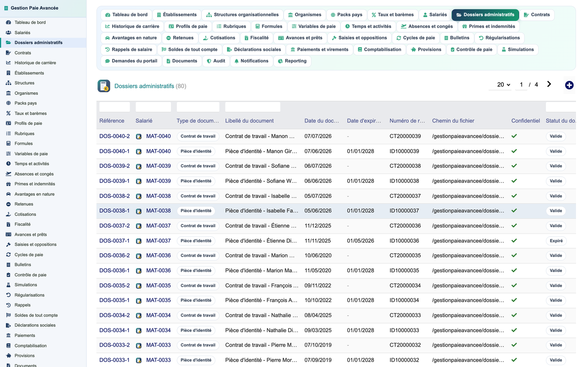Image resolution: width=587 pixels, height=367 pixels.
Task: Click Confidentiel checkmark in row DOS-0040-2
Action: click(x=514, y=136)
